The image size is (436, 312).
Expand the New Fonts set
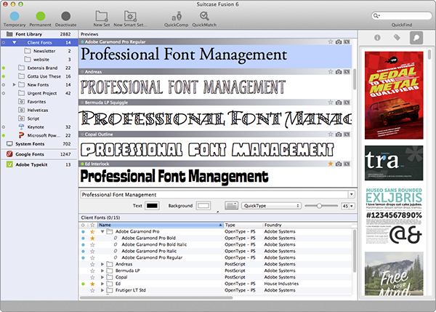15,84
